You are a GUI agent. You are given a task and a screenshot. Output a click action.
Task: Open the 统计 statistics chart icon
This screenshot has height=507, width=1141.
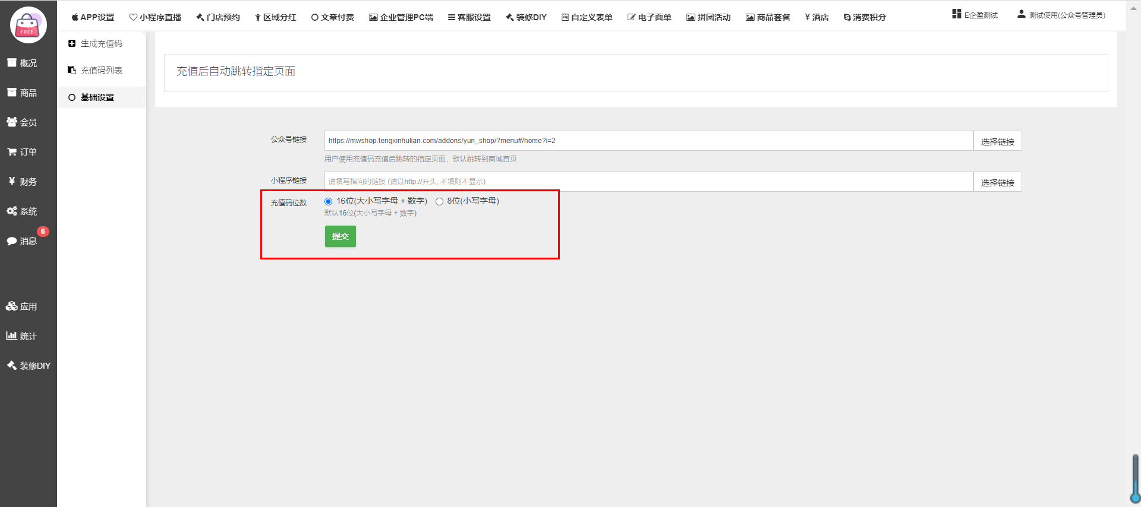11,335
